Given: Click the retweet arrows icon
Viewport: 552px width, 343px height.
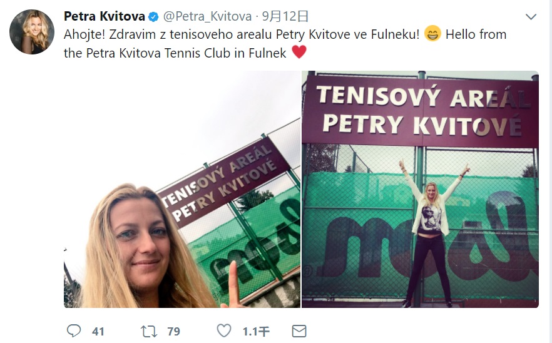Looking at the screenshot, I should 148,331.
